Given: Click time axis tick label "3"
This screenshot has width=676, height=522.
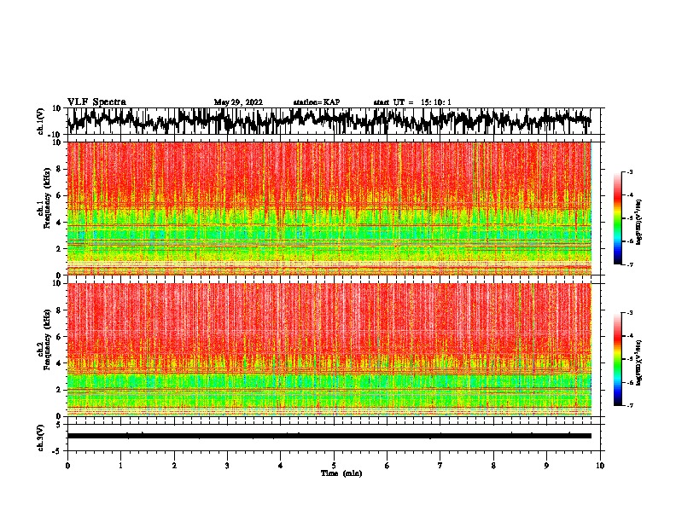Looking at the screenshot, I should coord(227,466).
